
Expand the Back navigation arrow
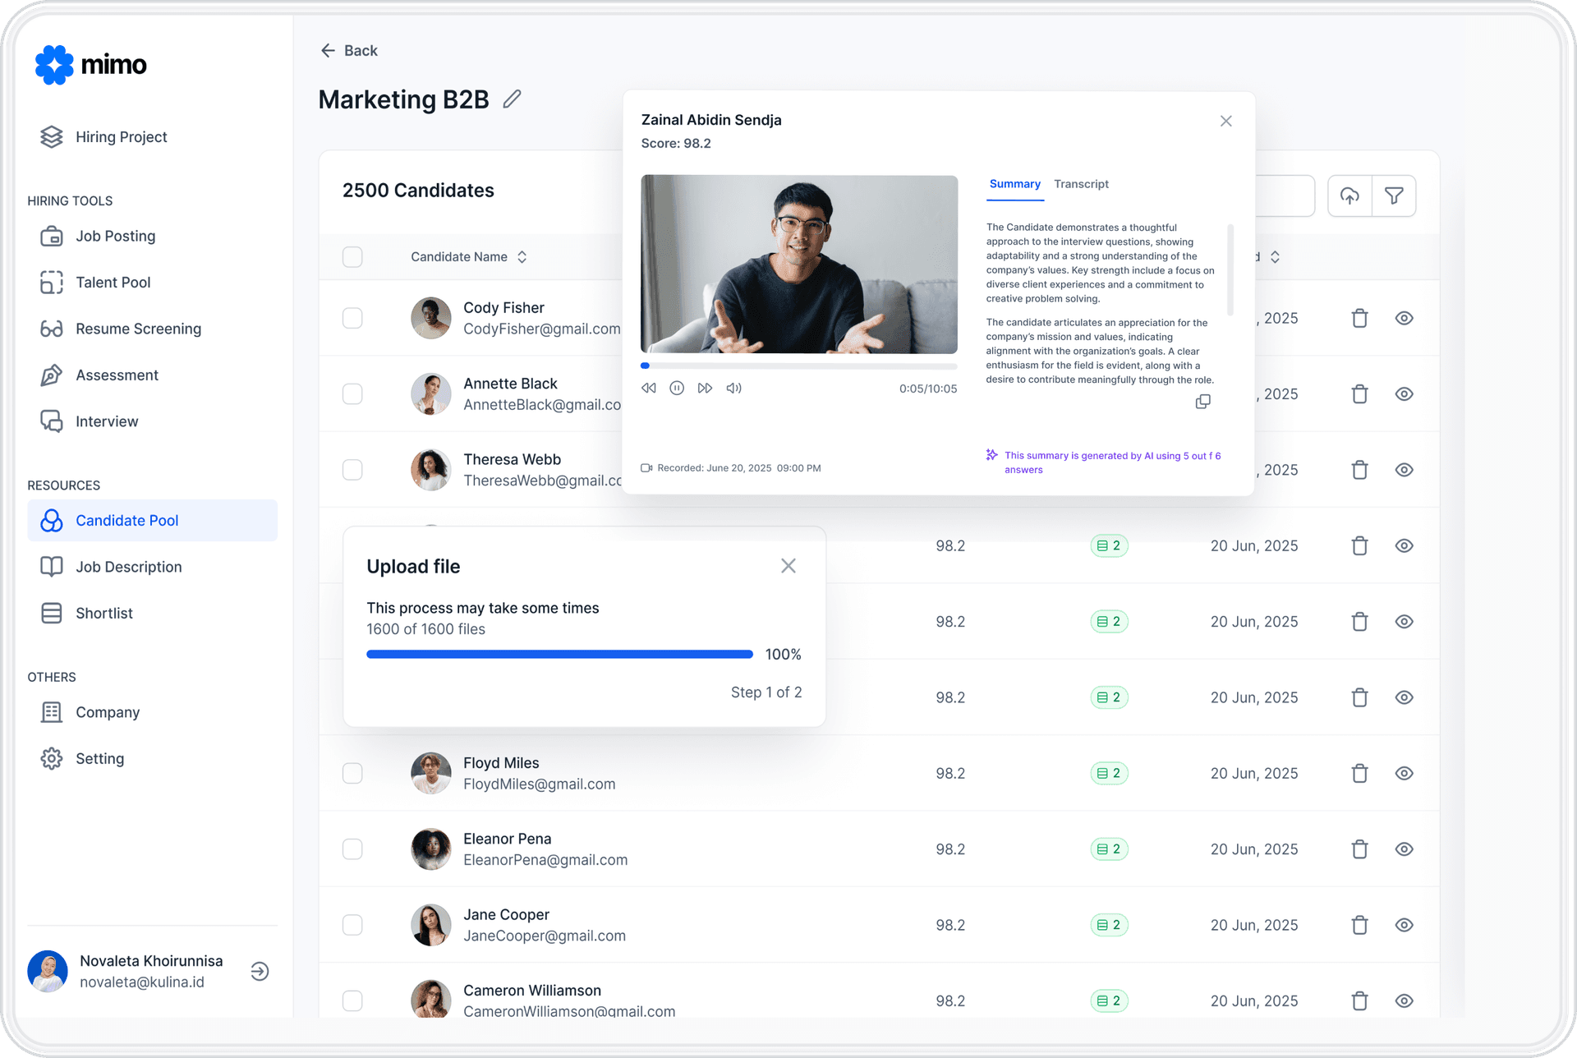328,50
